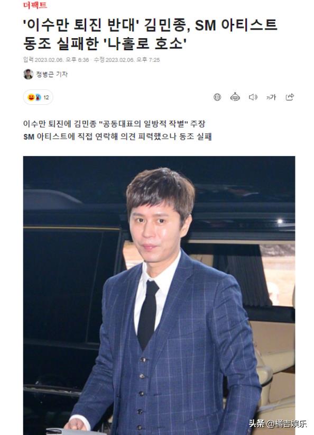This screenshot has height=435, width=314.
Task: Click the 수정 오후 7:25 timestamp
Action: pos(127,60)
